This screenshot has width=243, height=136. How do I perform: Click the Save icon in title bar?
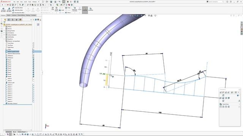coord(51,2)
